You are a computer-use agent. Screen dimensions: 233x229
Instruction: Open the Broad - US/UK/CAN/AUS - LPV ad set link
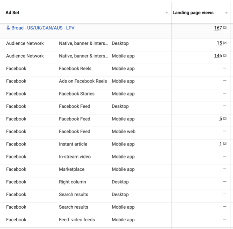coord(43,28)
